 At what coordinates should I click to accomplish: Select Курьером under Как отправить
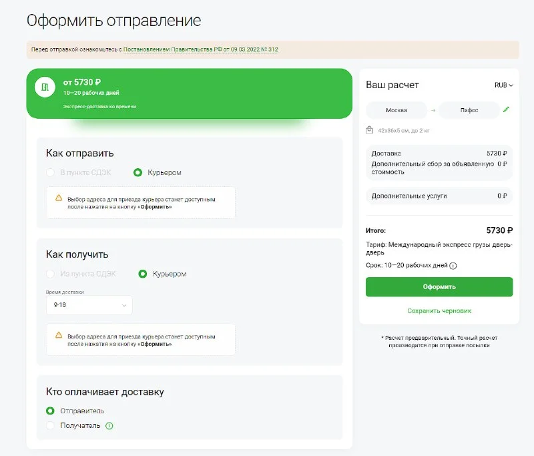138,172
